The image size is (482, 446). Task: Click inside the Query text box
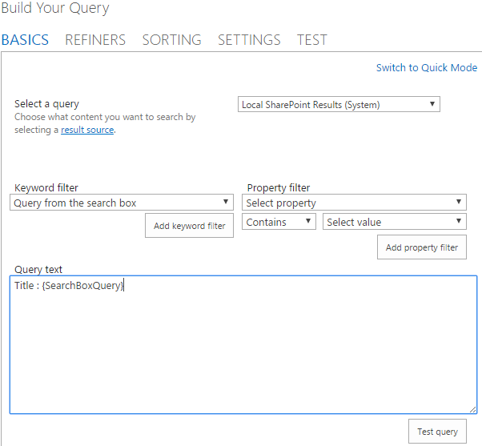243,344
